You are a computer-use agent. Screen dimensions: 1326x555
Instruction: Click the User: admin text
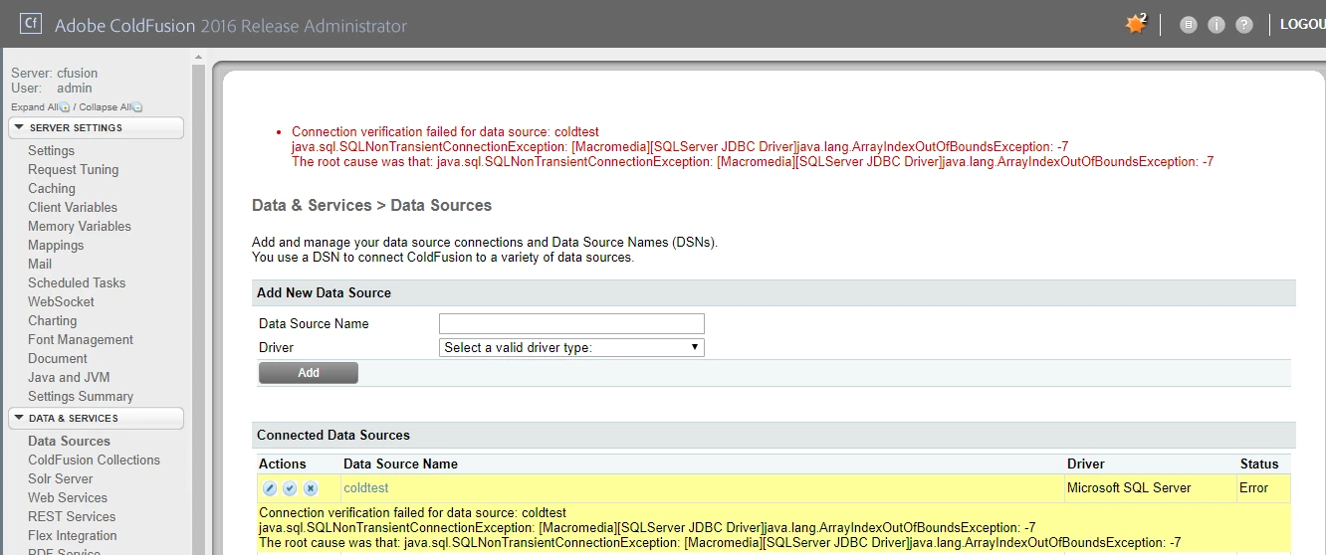coord(51,89)
